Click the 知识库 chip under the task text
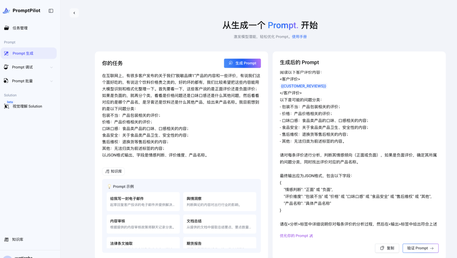Screen dimensions: 457x258 click(x=113, y=171)
